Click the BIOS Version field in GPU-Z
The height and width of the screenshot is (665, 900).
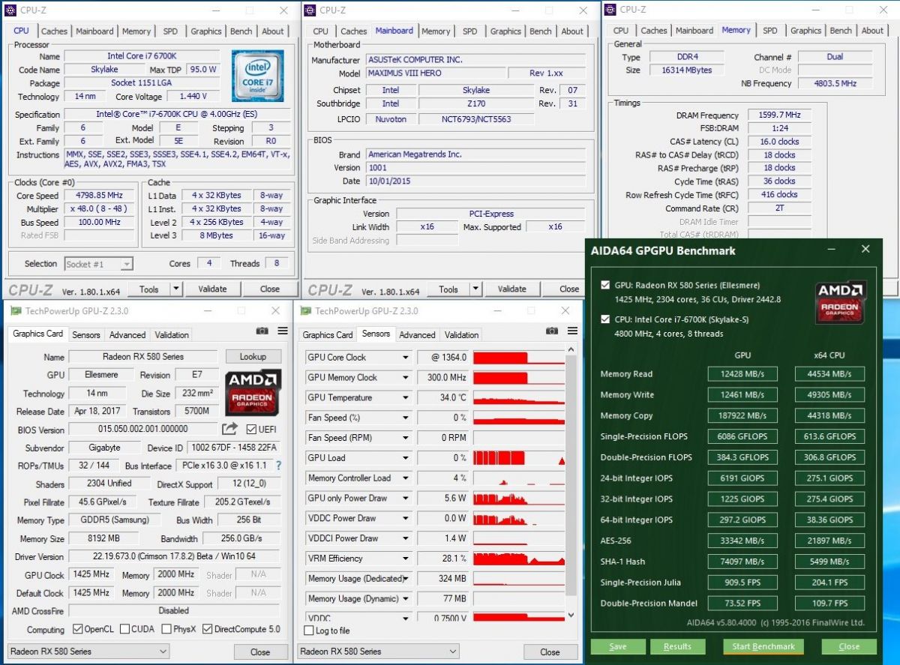coord(143,429)
